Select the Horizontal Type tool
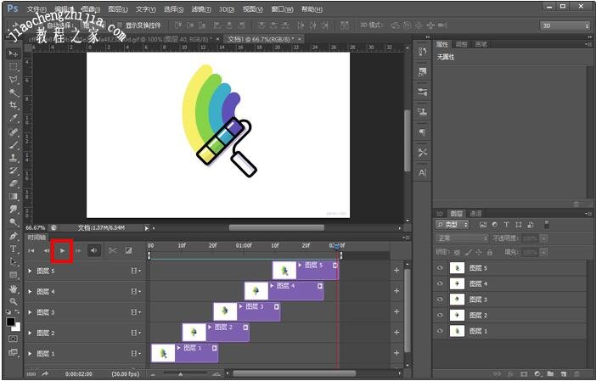The height and width of the screenshot is (381, 596). point(14,249)
